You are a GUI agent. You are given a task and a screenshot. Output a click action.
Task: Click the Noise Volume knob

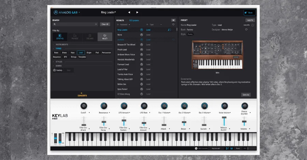pyautogui.click(x=224, y=106)
